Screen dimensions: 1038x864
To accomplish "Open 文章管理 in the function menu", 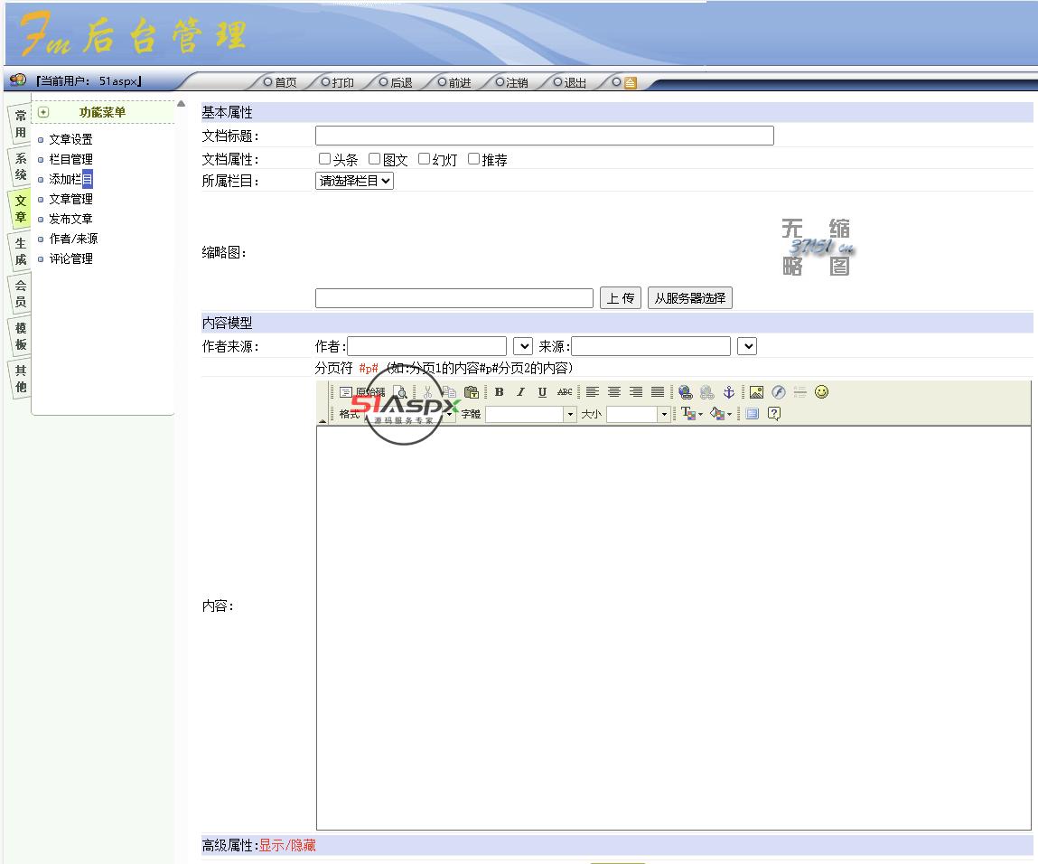I will [x=70, y=199].
